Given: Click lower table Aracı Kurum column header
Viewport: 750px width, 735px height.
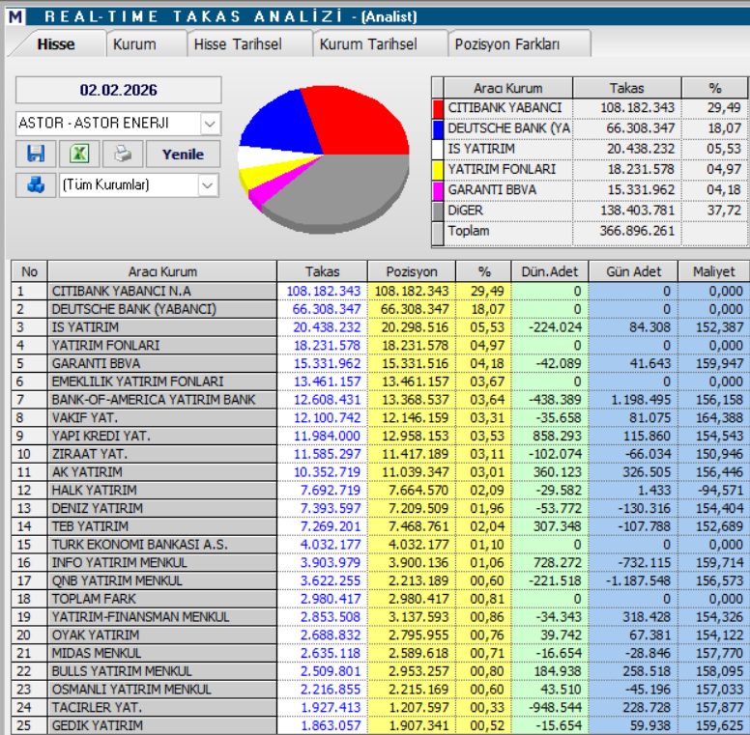Looking at the screenshot, I should tap(162, 271).
